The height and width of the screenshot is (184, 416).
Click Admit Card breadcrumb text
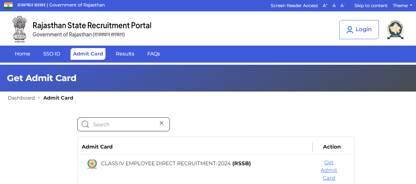[58, 98]
